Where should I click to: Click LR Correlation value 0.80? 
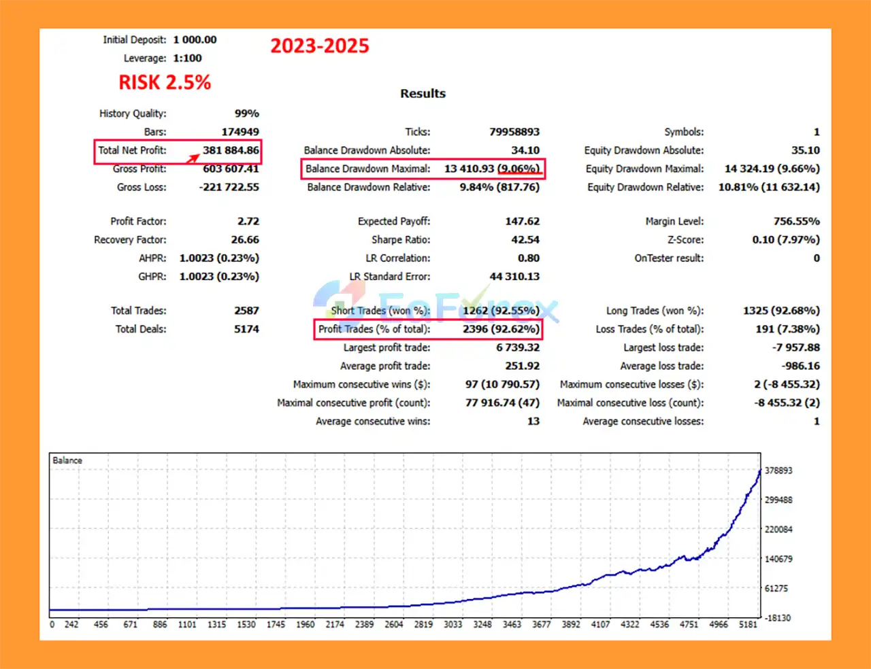click(x=529, y=258)
